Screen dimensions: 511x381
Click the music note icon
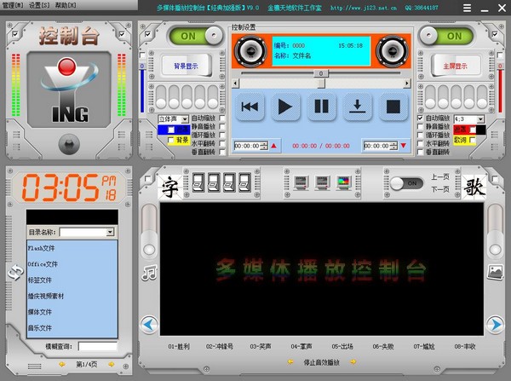(149, 273)
